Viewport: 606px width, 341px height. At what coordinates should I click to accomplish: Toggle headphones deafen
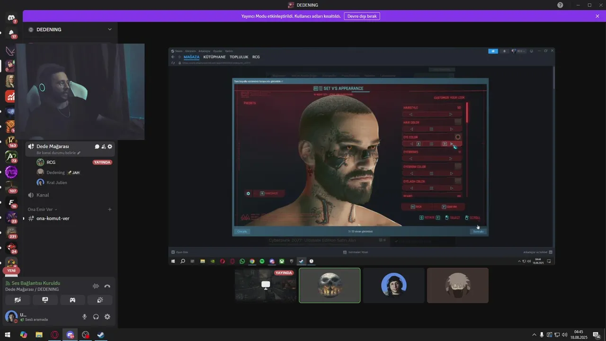click(x=96, y=317)
